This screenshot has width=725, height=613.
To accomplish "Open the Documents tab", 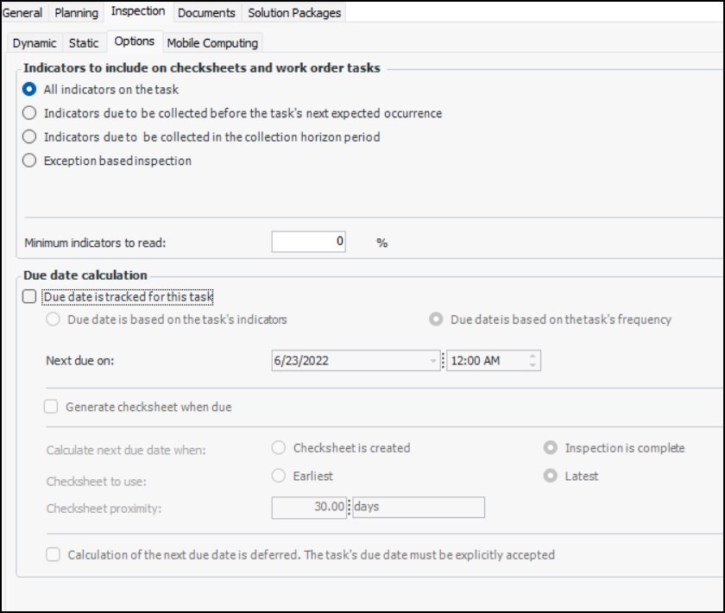I will (206, 12).
